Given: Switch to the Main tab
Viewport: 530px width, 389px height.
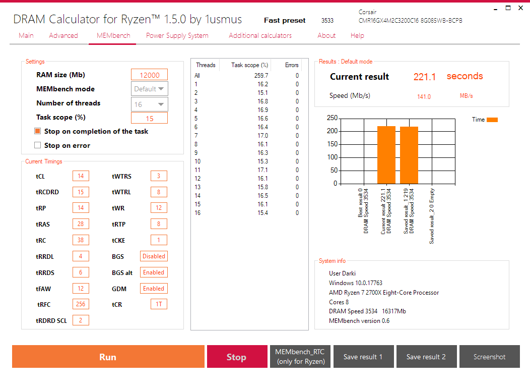Looking at the screenshot, I should [26, 35].
